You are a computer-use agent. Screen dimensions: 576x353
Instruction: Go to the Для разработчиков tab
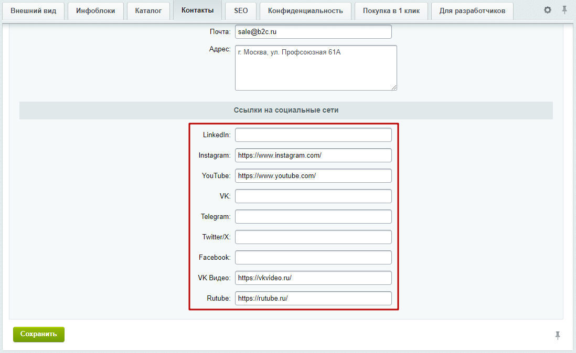tap(473, 10)
